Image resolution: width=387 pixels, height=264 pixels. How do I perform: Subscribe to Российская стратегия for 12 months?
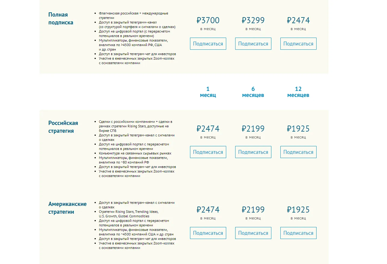tap(298, 152)
